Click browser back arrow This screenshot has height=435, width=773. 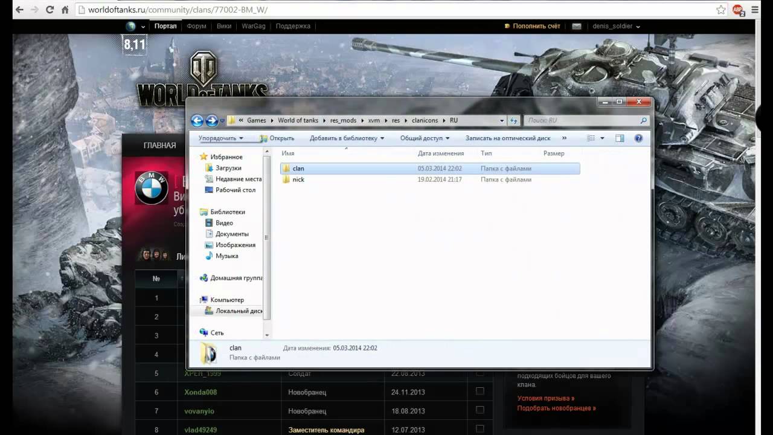pyautogui.click(x=19, y=10)
